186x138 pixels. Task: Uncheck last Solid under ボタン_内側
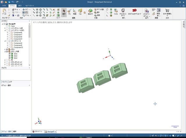coord(10,58)
